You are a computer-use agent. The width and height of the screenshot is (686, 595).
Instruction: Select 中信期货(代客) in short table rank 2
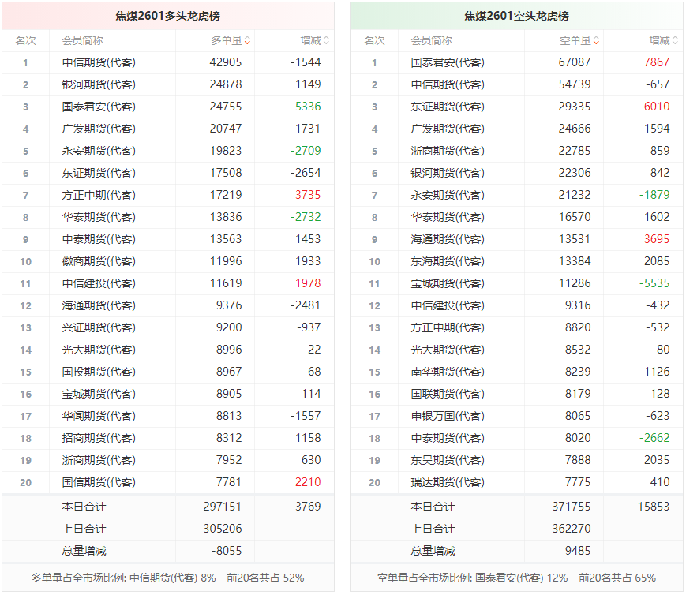point(448,84)
